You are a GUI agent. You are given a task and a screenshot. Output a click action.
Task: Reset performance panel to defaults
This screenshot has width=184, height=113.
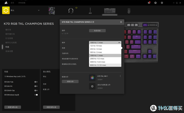tap(13, 107)
